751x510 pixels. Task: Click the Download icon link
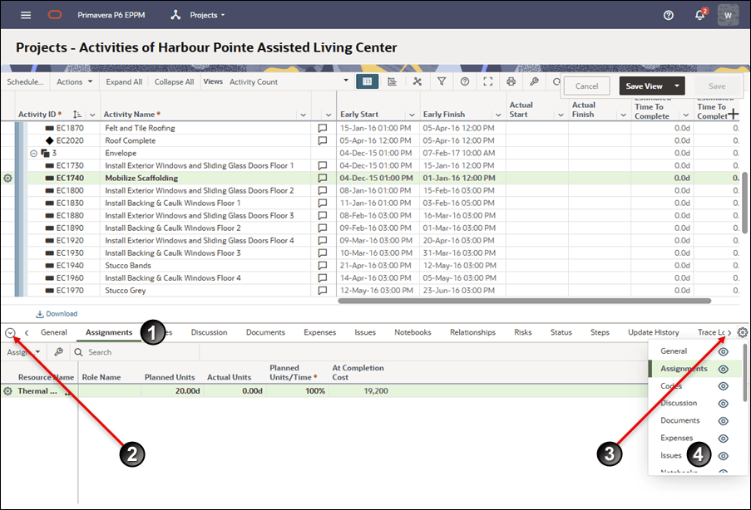(x=57, y=314)
